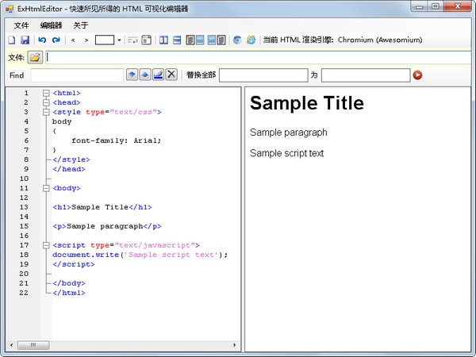Click into the 替换全部 search text field

[x=263, y=75]
